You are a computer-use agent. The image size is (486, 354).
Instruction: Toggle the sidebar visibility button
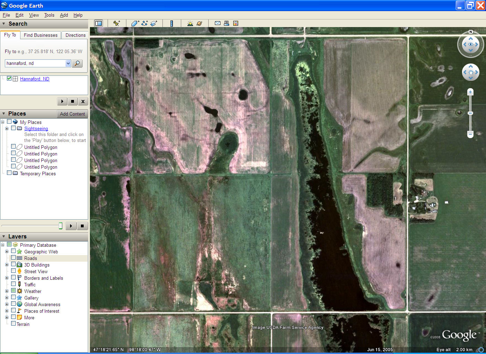[x=99, y=23]
